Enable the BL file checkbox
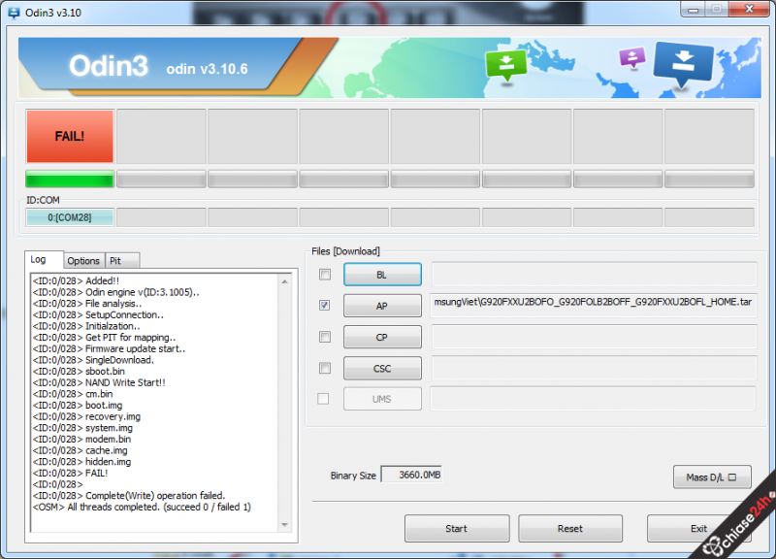 [324, 275]
